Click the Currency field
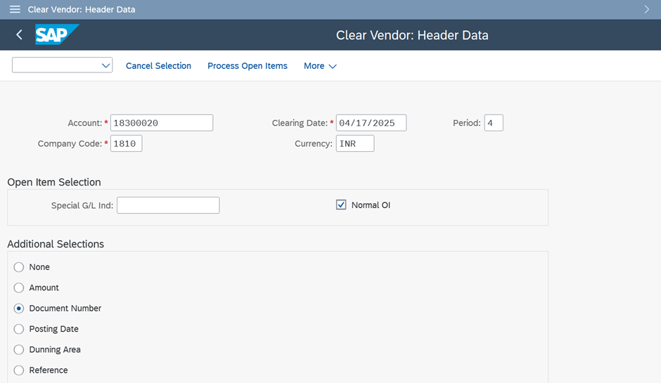 click(355, 143)
